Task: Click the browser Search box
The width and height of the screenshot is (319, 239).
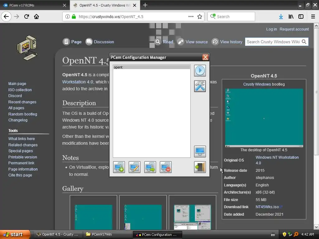Action: click(x=231, y=16)
